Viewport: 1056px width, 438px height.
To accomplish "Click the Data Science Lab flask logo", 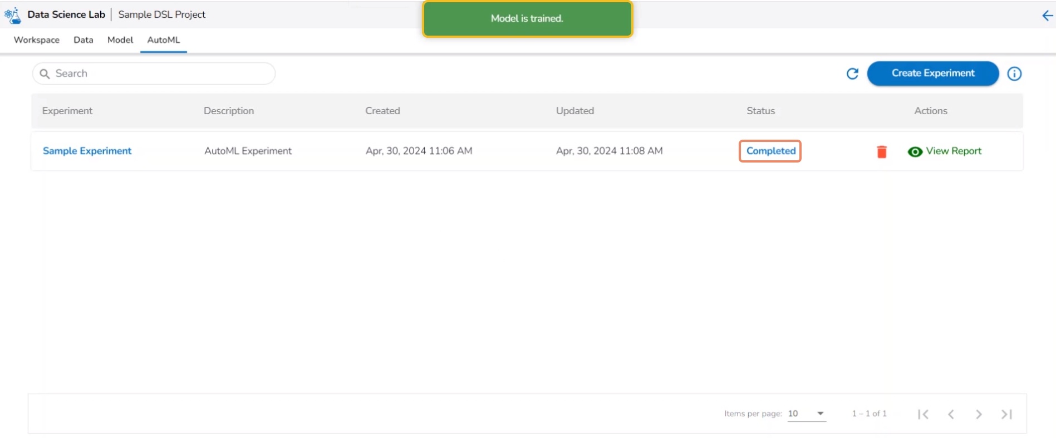I will point(12,15).
